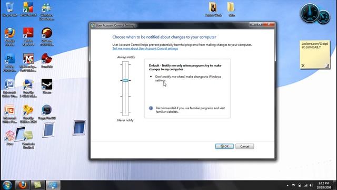The height and width of the screenshot is (190, 337).
Task: Delete the sticky note using its X icon
Action: tap(303, 65)
